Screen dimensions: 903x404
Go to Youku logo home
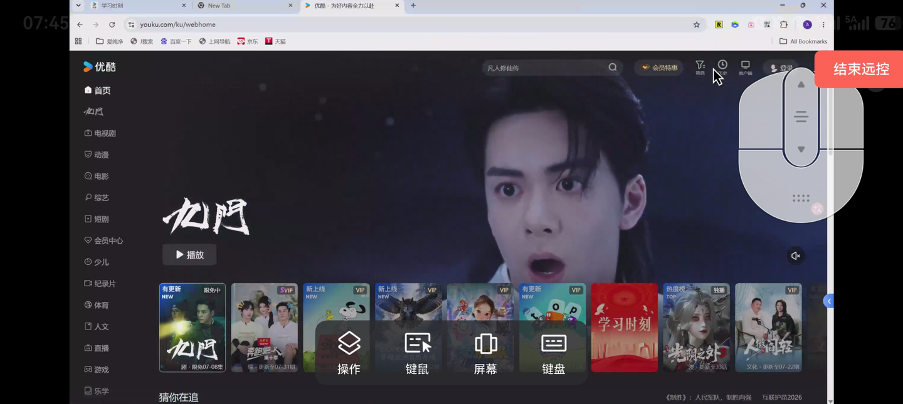tap(100, 67)
